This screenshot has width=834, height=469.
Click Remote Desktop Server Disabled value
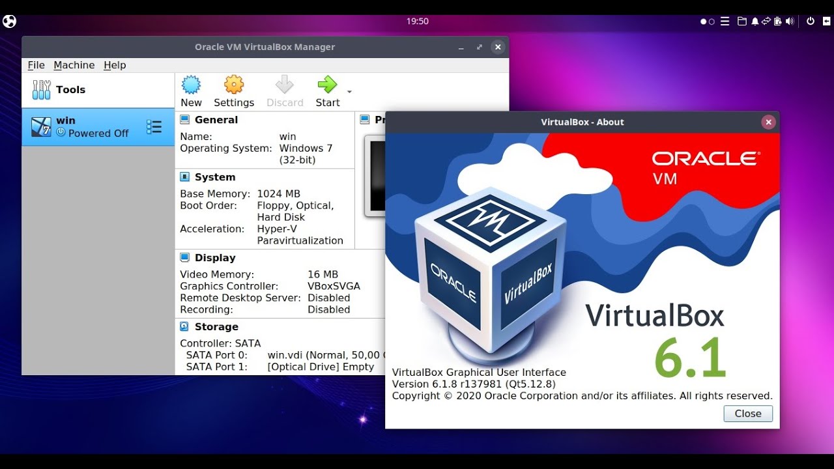[329, 298]
